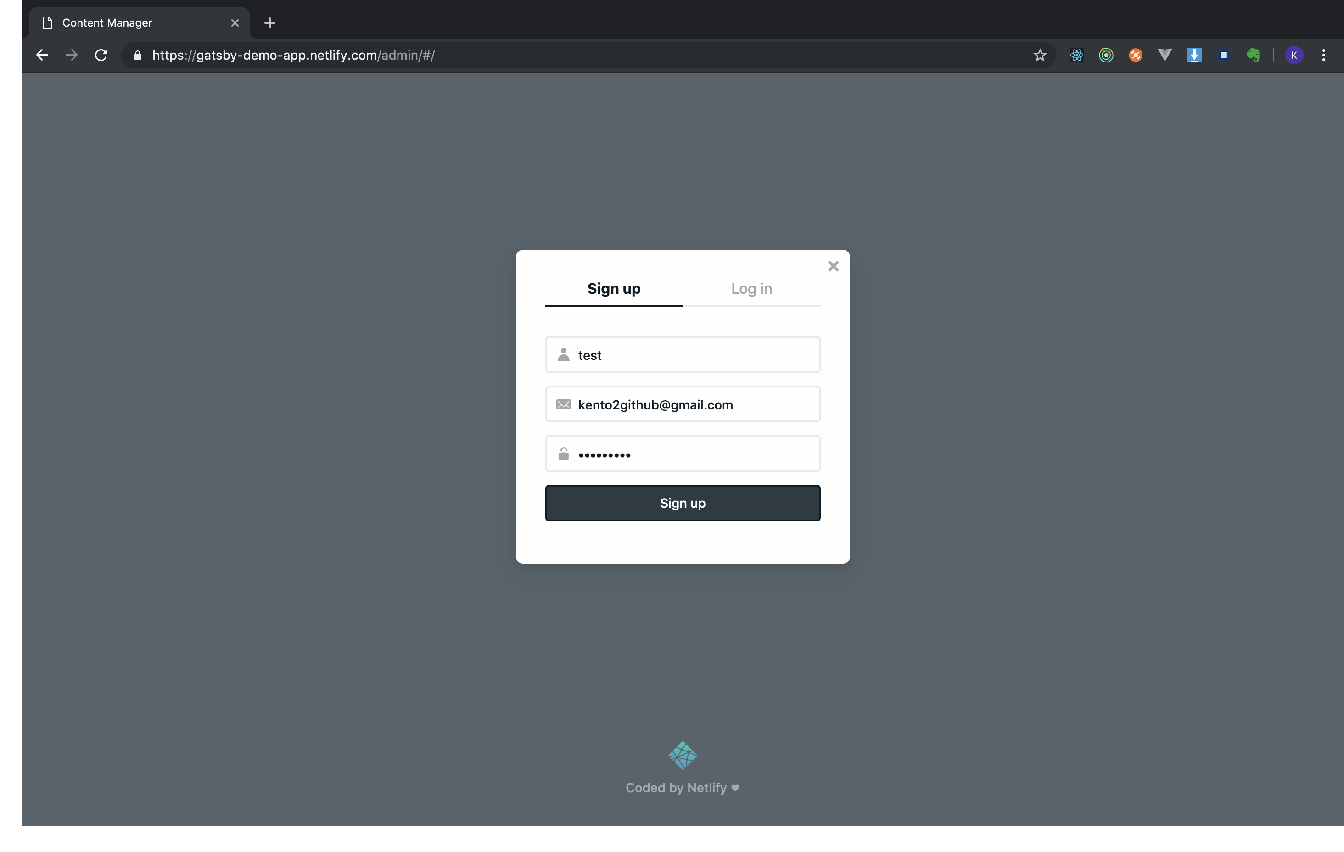
Task: Click the green circular target extension icon
Action: (x=1106, y=55)
